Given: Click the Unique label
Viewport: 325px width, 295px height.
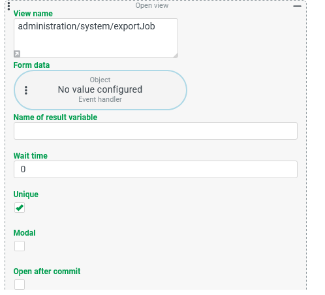Looking at the screenshot, I should pos(26,194).
